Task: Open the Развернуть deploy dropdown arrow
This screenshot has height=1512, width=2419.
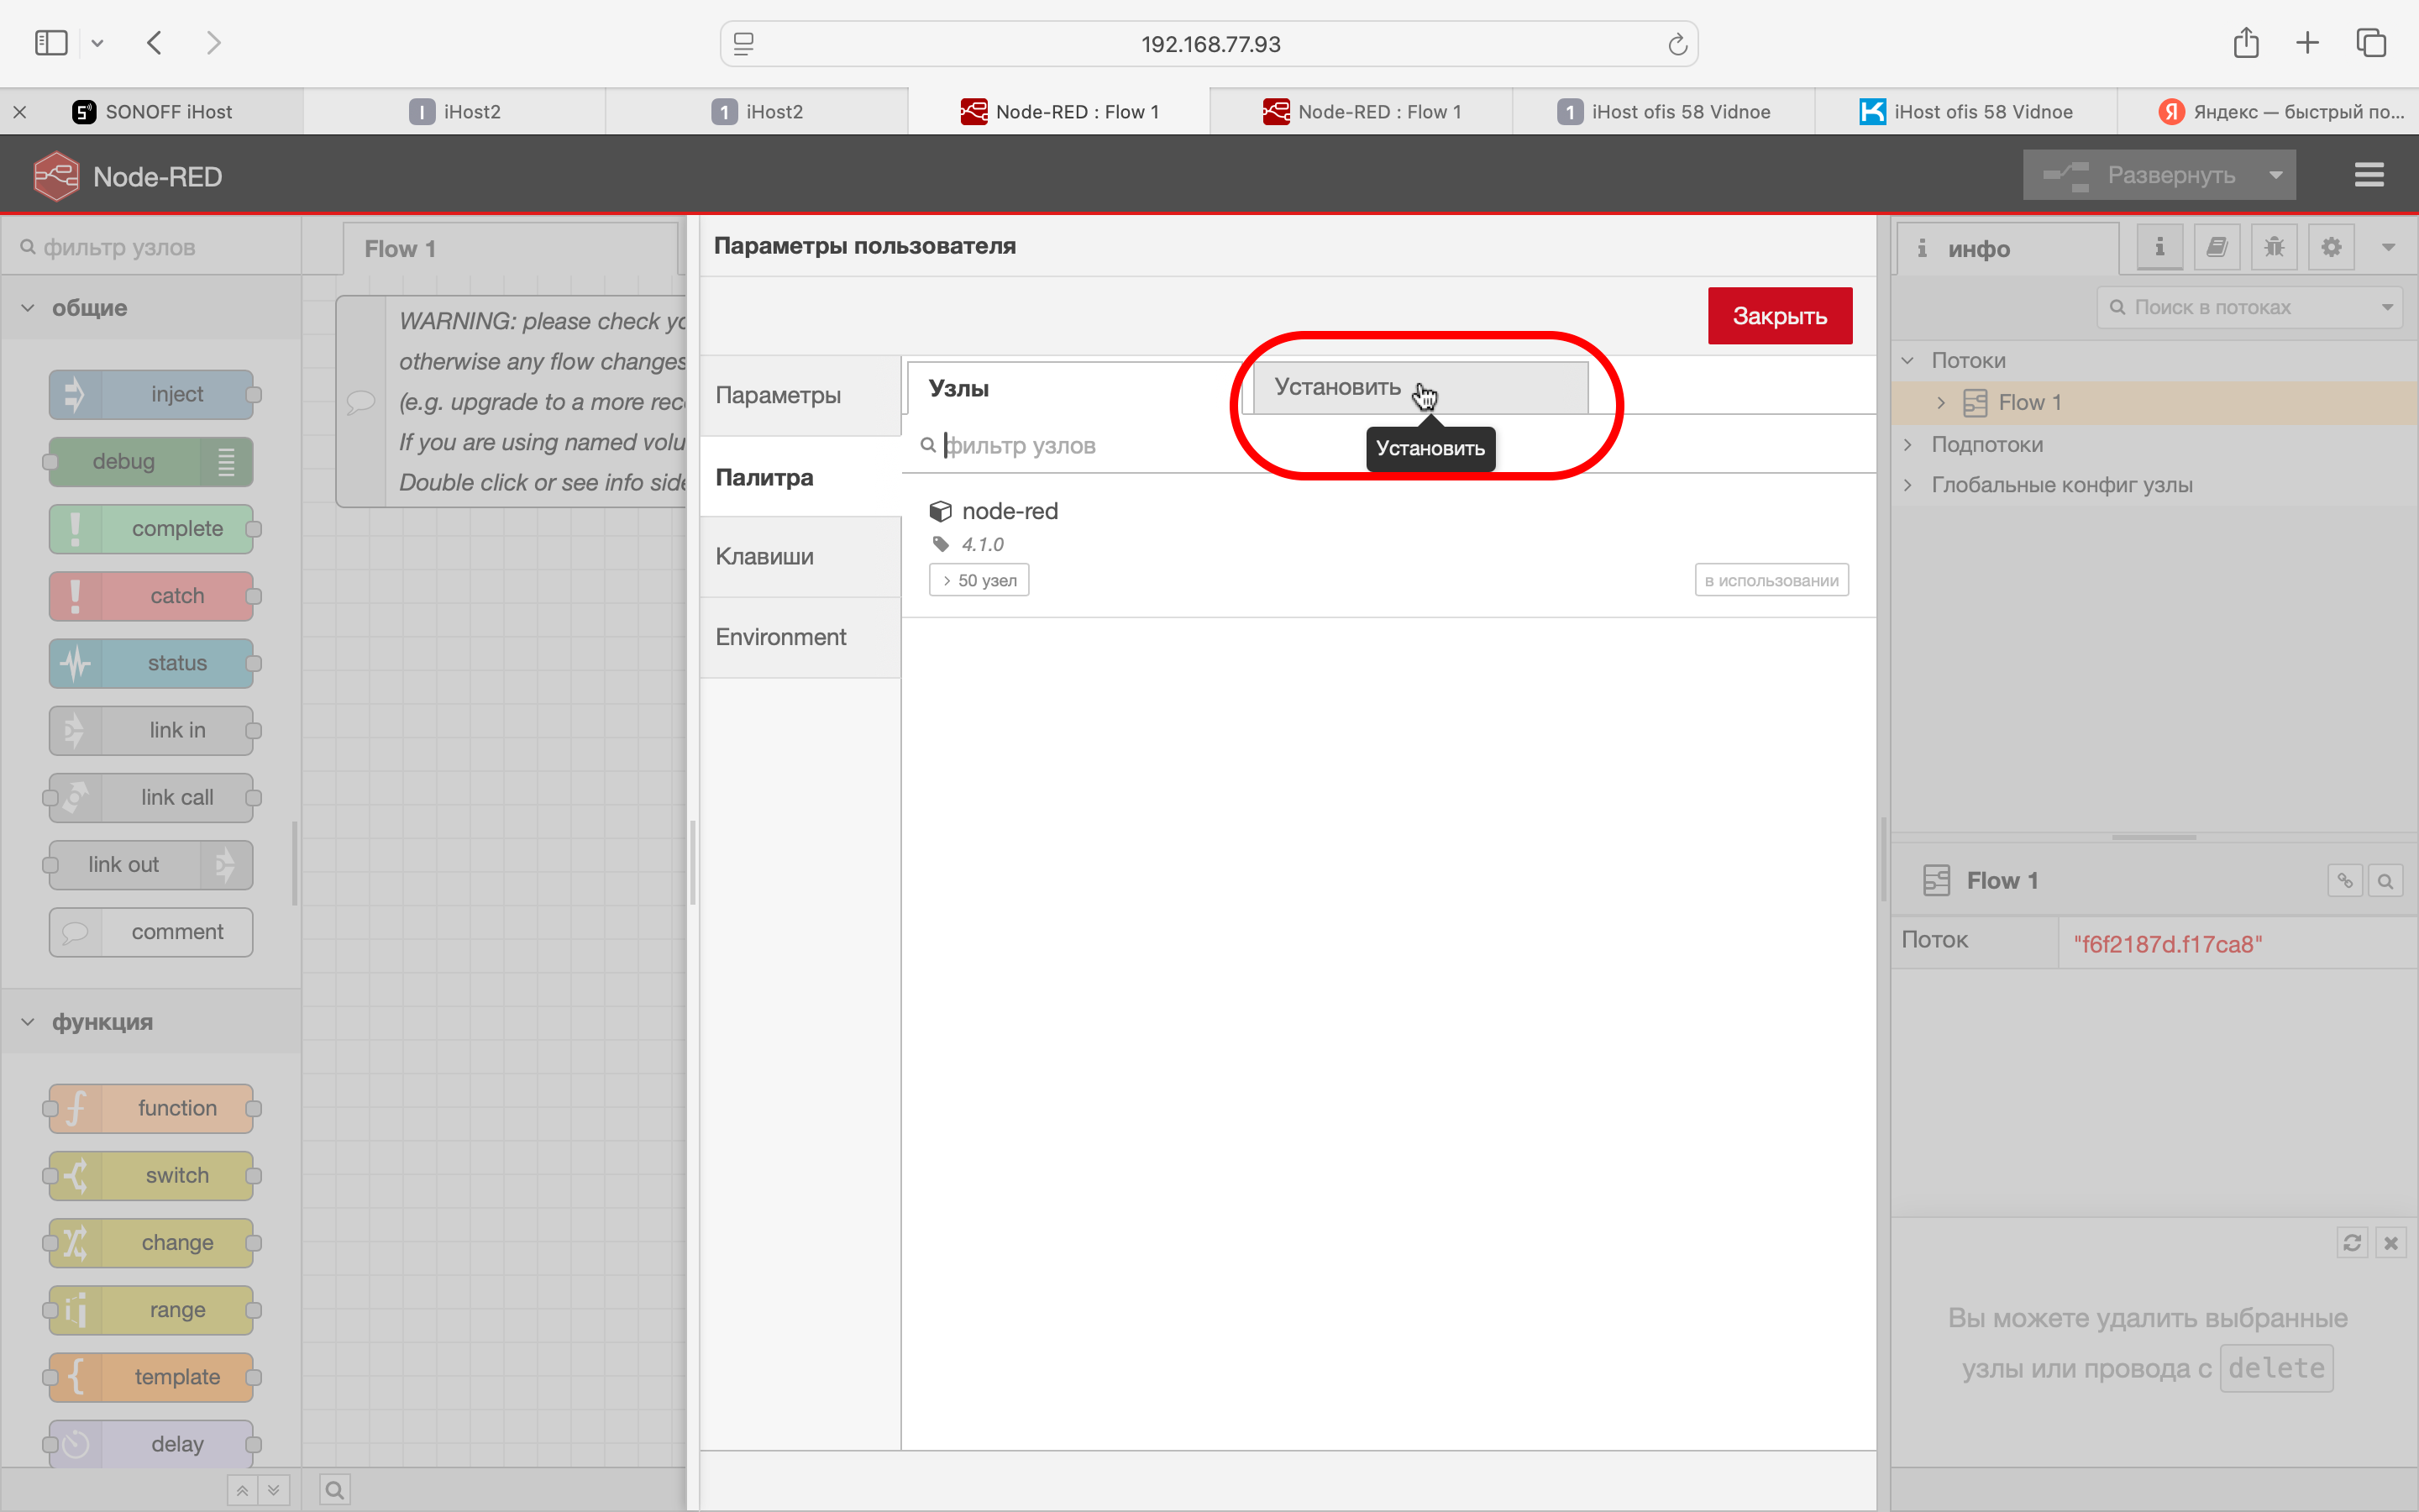Action: point(2276,175)
